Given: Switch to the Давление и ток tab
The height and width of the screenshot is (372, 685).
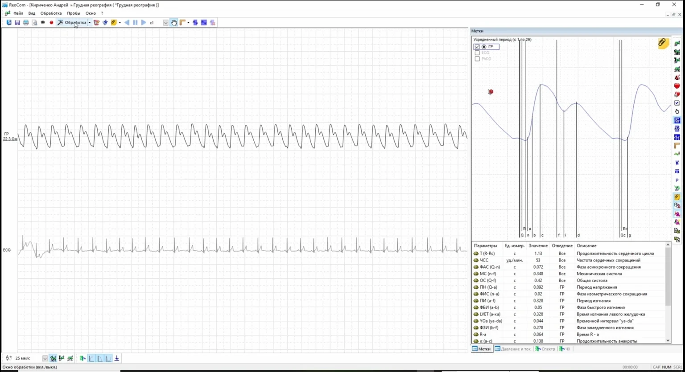Looking at the screenshot, I should click(513, 349).
